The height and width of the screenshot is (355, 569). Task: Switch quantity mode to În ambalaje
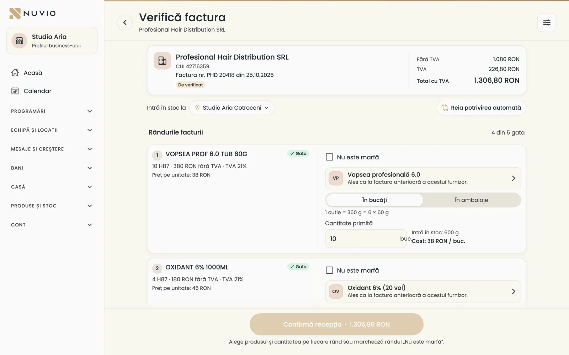[471, 200]
